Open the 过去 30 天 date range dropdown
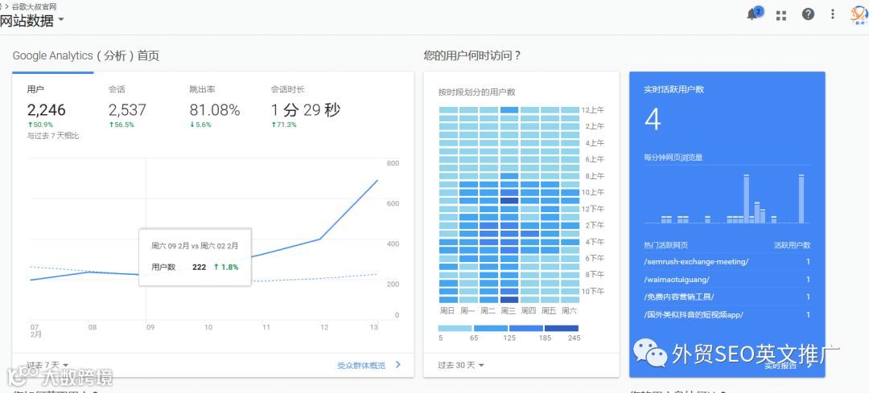Image resolution: width=869 pixels, height=393 pixels. (461, 366)
